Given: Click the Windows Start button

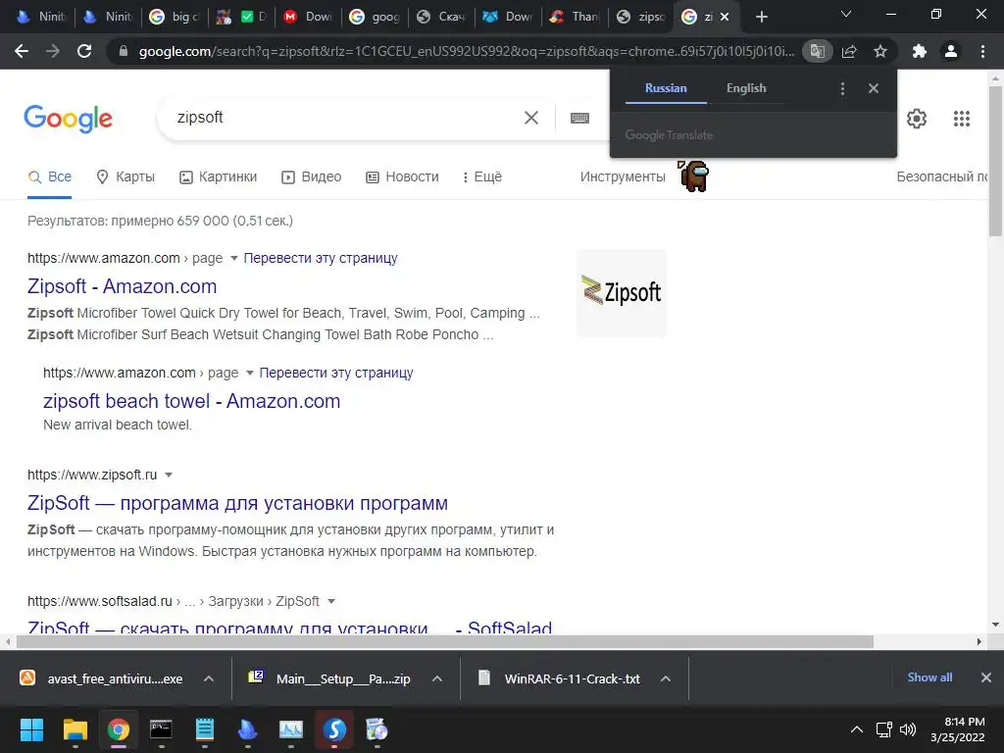Looking at the screenshot, I should (x=31, y=729).
